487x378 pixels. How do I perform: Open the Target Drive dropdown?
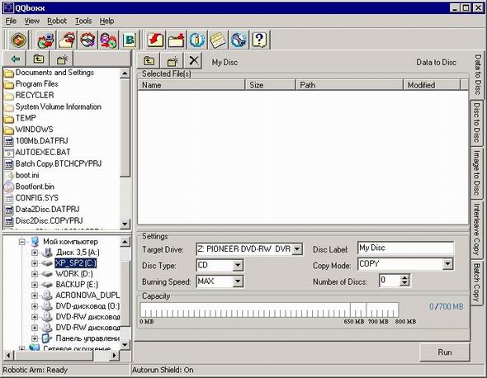coord(297,248)
